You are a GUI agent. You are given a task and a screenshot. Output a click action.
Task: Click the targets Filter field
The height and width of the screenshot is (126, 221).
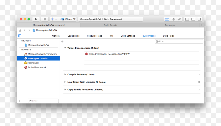tap(43, 101)
